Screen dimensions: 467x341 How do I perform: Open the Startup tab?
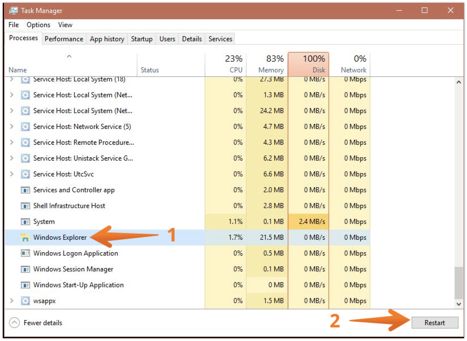[141, 39]
